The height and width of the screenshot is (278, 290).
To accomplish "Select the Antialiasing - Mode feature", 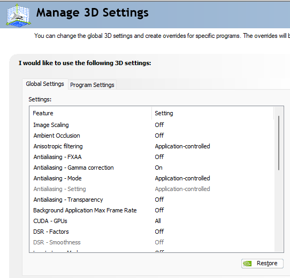I will pyautogui.click(x=151, y=178).
